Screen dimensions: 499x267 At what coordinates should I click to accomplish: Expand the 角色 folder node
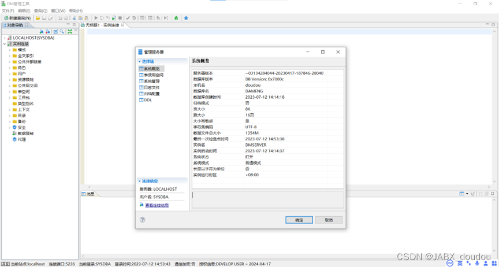(x=10, y=68)
